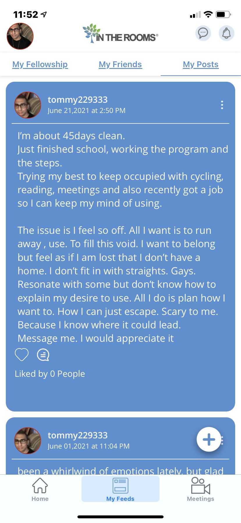Like the June 21 post with heart
Screen dimensions: 241x523
[22, 355]
